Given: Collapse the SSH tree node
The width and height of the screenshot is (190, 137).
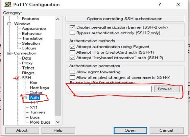Looking at the screenshot, I should point(17,78).
